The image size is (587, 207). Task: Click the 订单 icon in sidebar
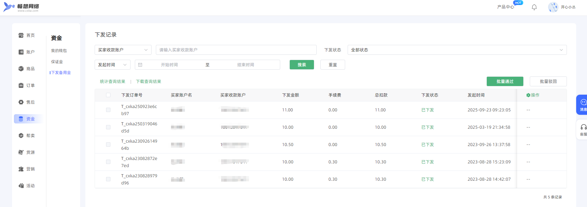point(21,85)
